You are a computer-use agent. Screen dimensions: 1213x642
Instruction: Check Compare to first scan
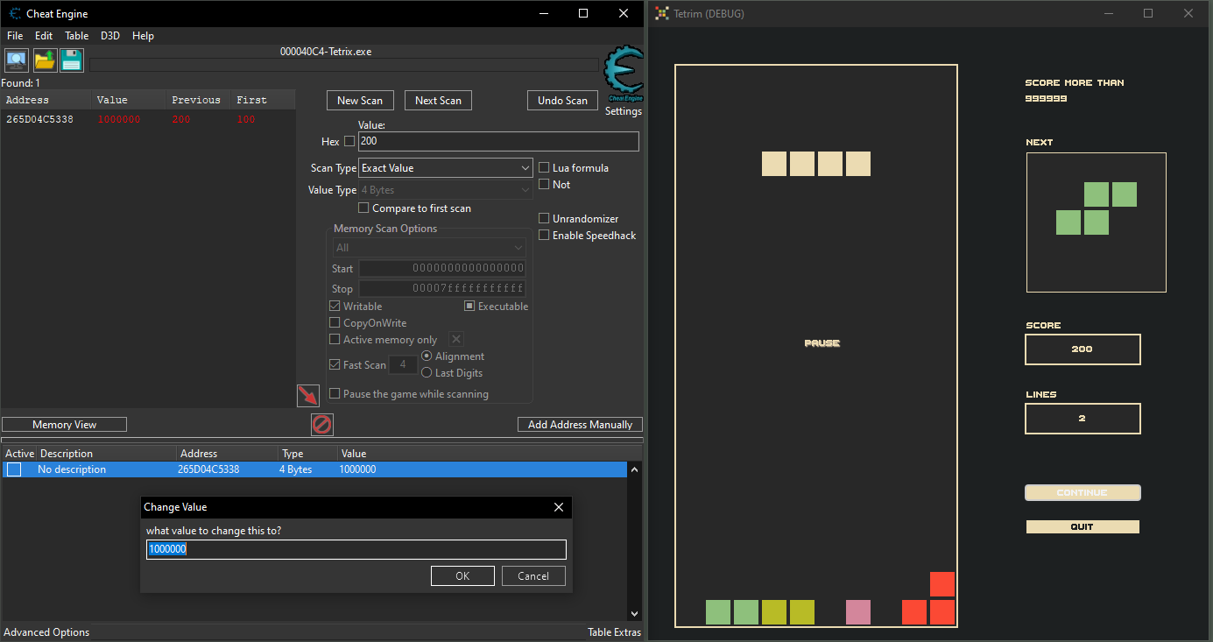(x=363, y=208)
